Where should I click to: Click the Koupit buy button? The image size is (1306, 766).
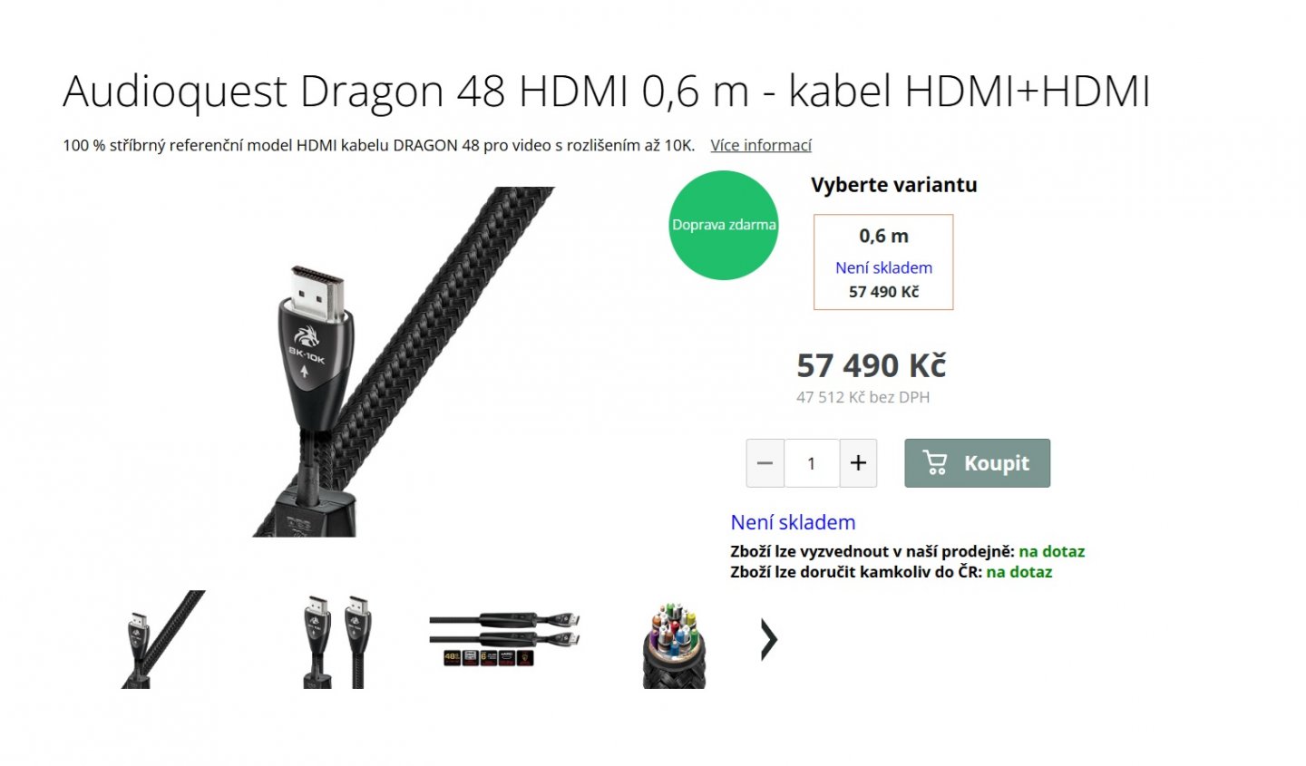(x=977, y=463)
